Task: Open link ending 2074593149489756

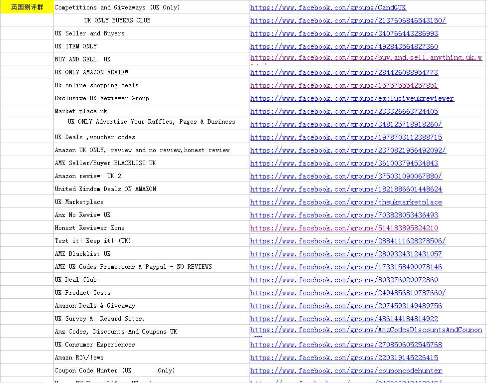Action: tap(346, 306)
